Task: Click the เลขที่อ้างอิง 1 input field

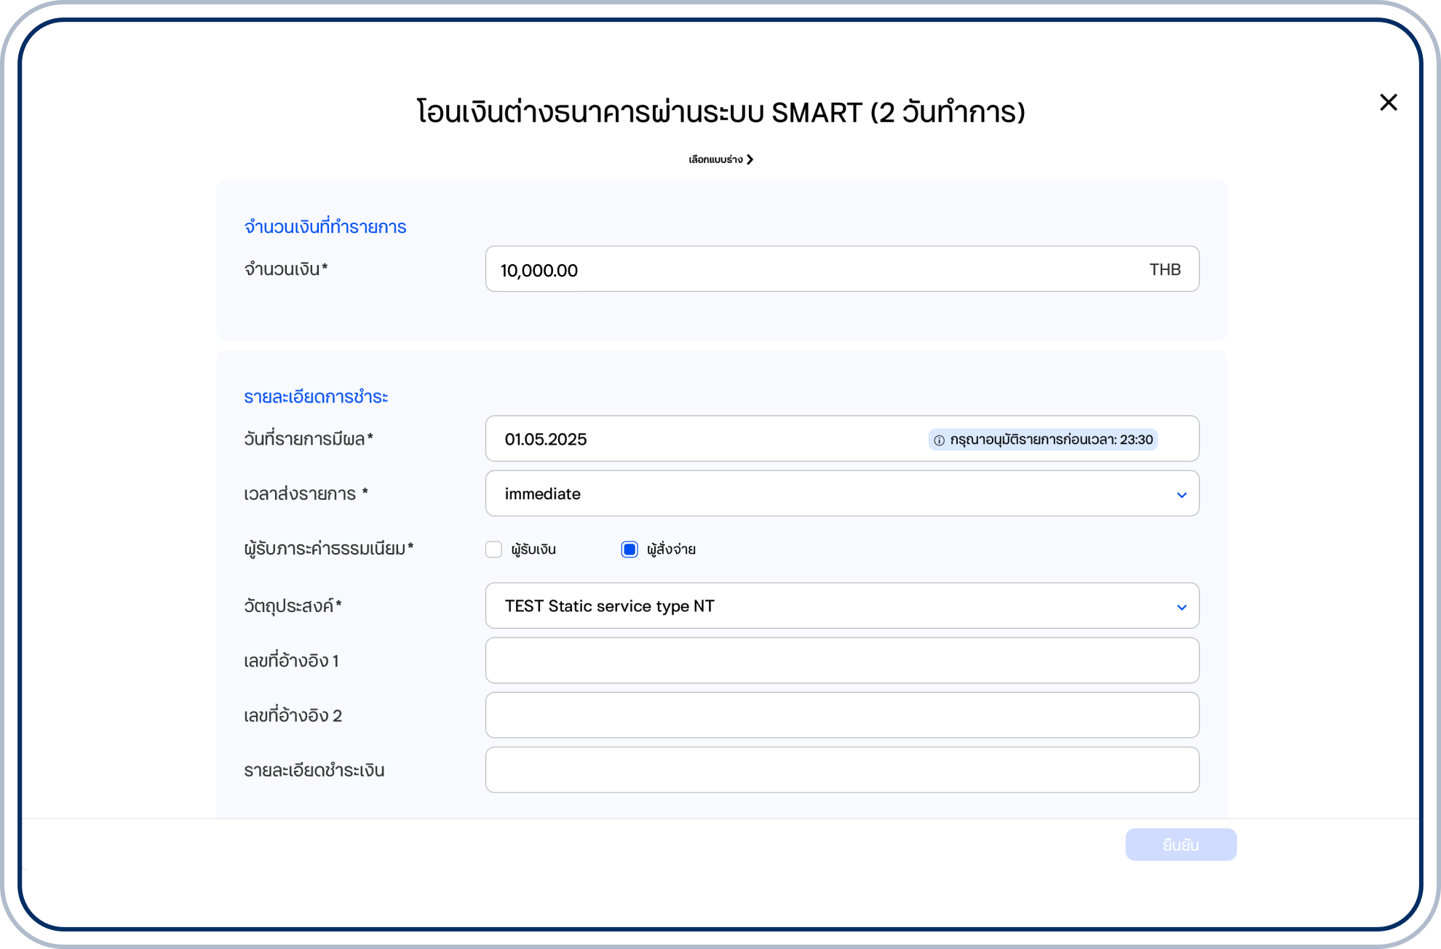Action: [841, 660]
